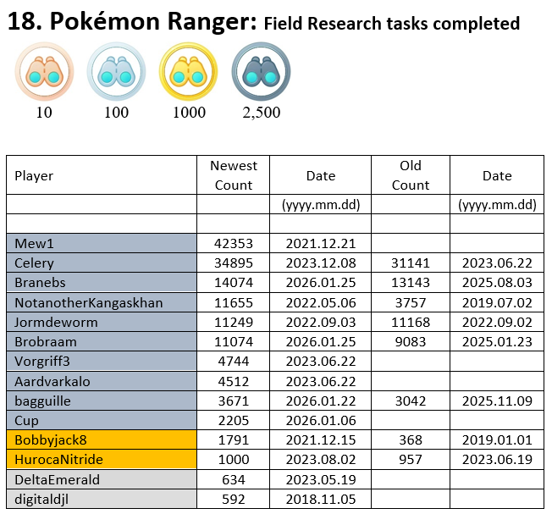Click player name Mew1
Screen dimensions: 552x514
point(33,244)
